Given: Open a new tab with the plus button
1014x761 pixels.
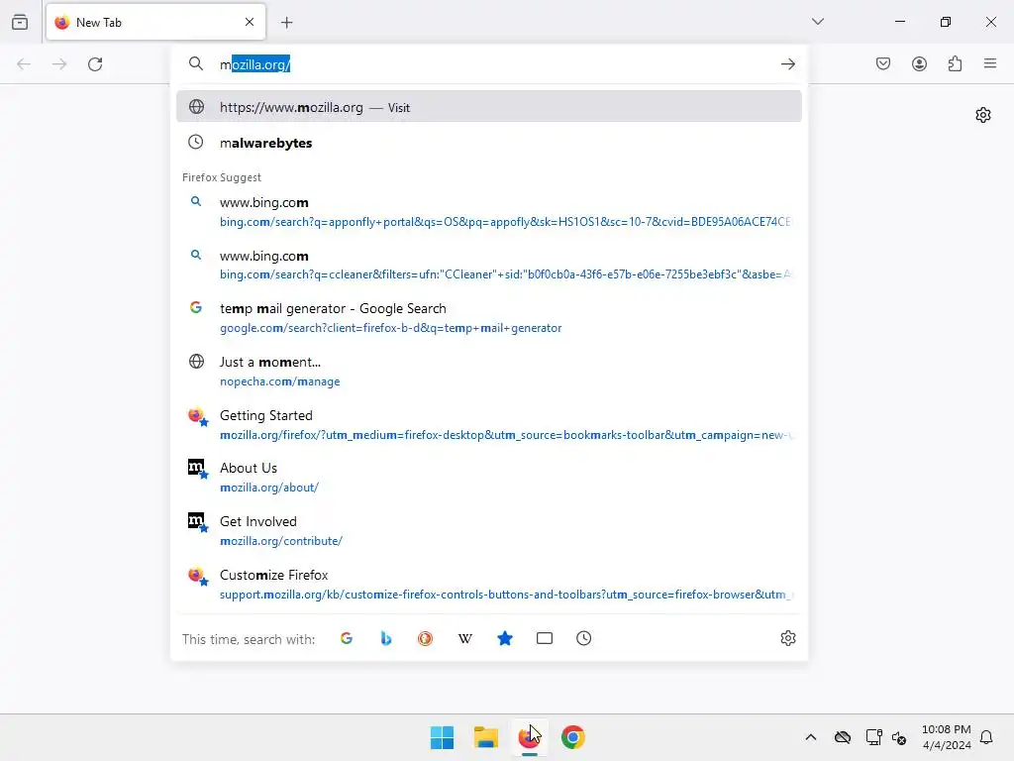Looking at the screenshot, I should 287,23.
